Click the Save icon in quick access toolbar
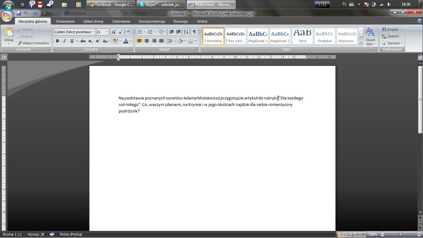The image size is (423, 238). pyautogui.click(x=19, y=13)
